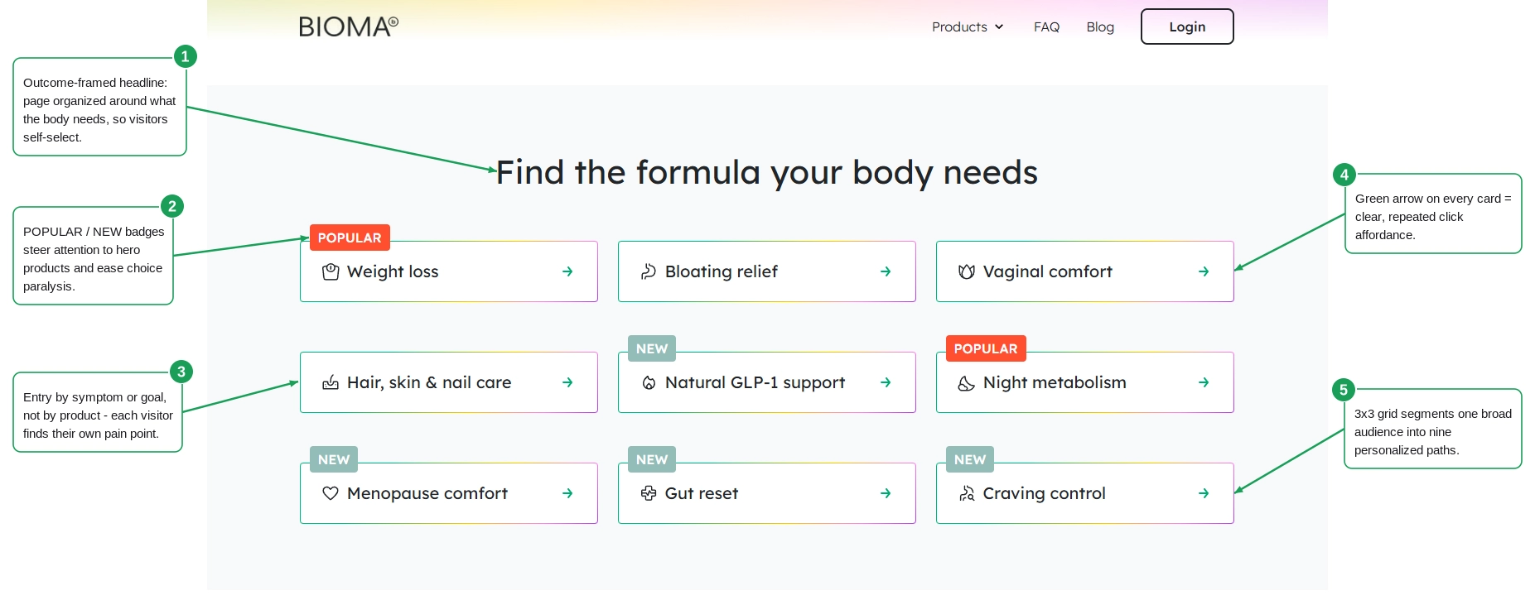Click the Weight loss scale icon
1535x600 pixels.
click(x=331, y=271)
